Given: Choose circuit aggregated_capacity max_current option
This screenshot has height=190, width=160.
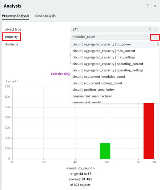Looking at the screenshot, I should pos(113,51).
